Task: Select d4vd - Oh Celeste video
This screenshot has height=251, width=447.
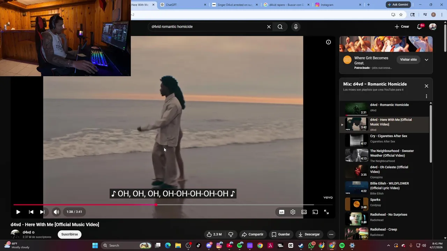Action: [x=384, y=172]
